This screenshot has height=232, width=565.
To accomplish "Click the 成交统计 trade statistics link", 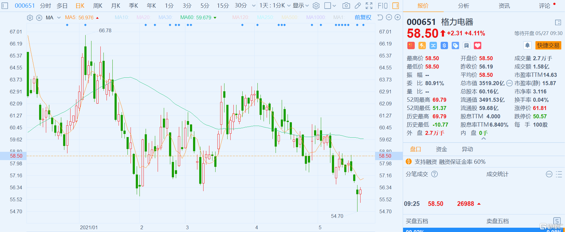I will [497, 174].
